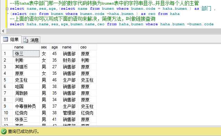This screenshot has height=136, width=221.
Task: Click row header number 5
Action: [x=7, y=80]
